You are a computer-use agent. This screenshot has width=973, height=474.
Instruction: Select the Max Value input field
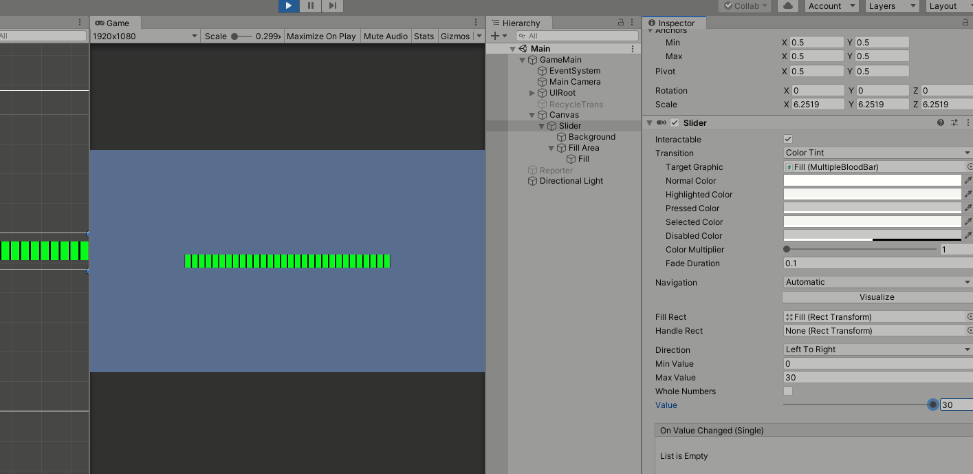pos(877,377)
